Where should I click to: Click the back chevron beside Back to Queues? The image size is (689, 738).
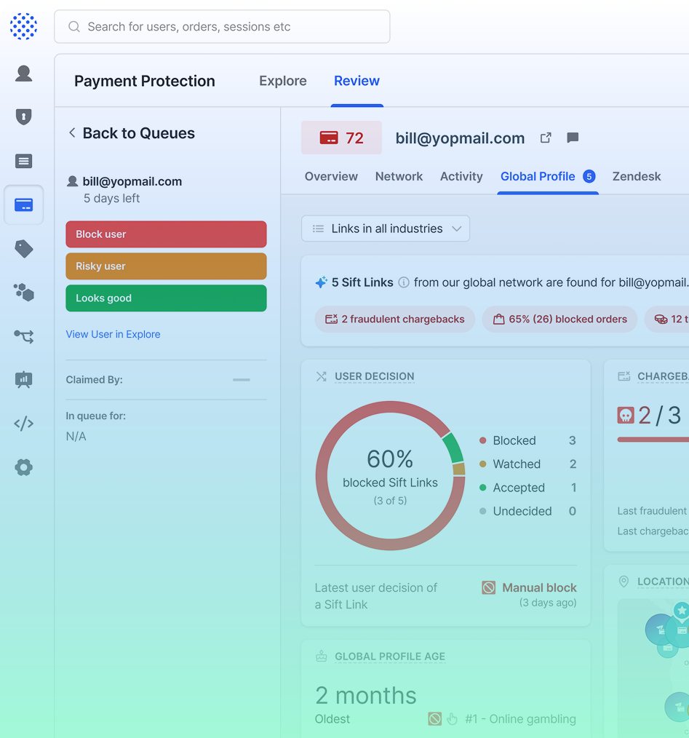(72, 132)
